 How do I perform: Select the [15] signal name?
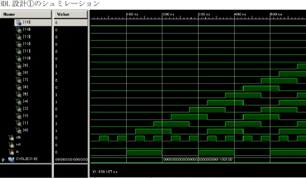pyautogui.click(x=27, y=22)
